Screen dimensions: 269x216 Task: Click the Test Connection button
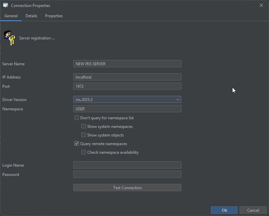pyautogui.click(x=127, y=188)
